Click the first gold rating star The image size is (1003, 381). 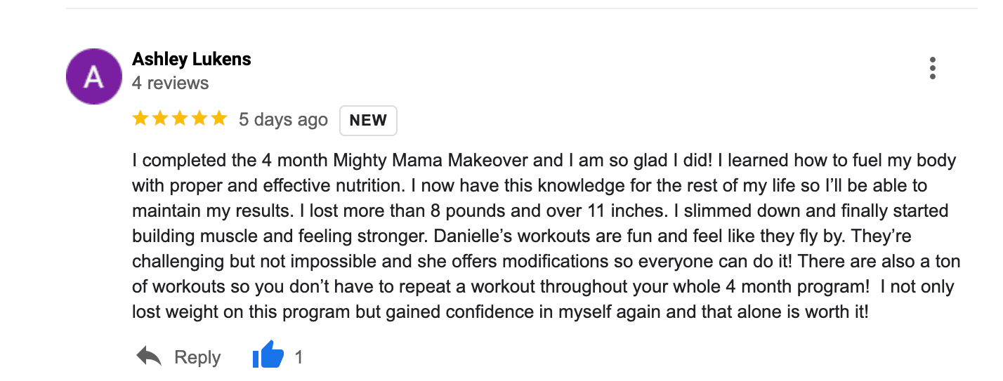click(140, 119)
